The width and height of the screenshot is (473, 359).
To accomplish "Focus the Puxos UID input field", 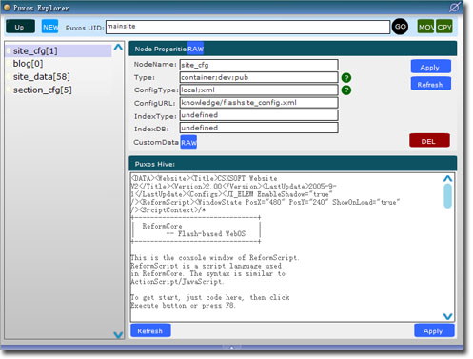I will point(247,27).
